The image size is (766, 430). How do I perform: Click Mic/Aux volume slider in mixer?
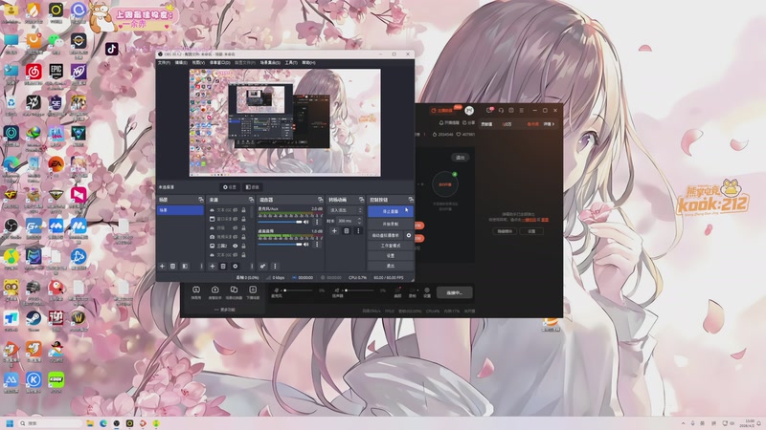(x=280, y=222)
